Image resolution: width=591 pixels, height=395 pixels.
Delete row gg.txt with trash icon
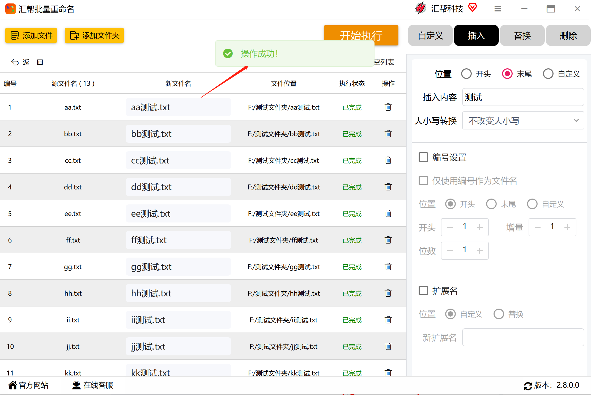388,267
